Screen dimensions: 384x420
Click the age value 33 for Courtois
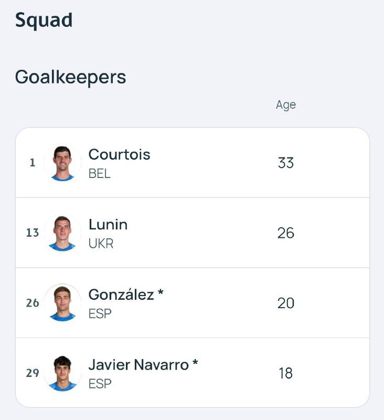[286, 163]
